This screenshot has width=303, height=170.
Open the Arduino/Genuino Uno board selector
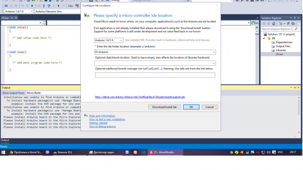(x=57, y=11)
